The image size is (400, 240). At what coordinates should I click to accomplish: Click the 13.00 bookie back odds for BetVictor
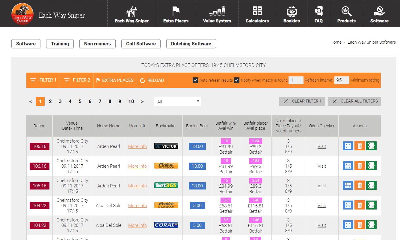[x=197, y=146]
